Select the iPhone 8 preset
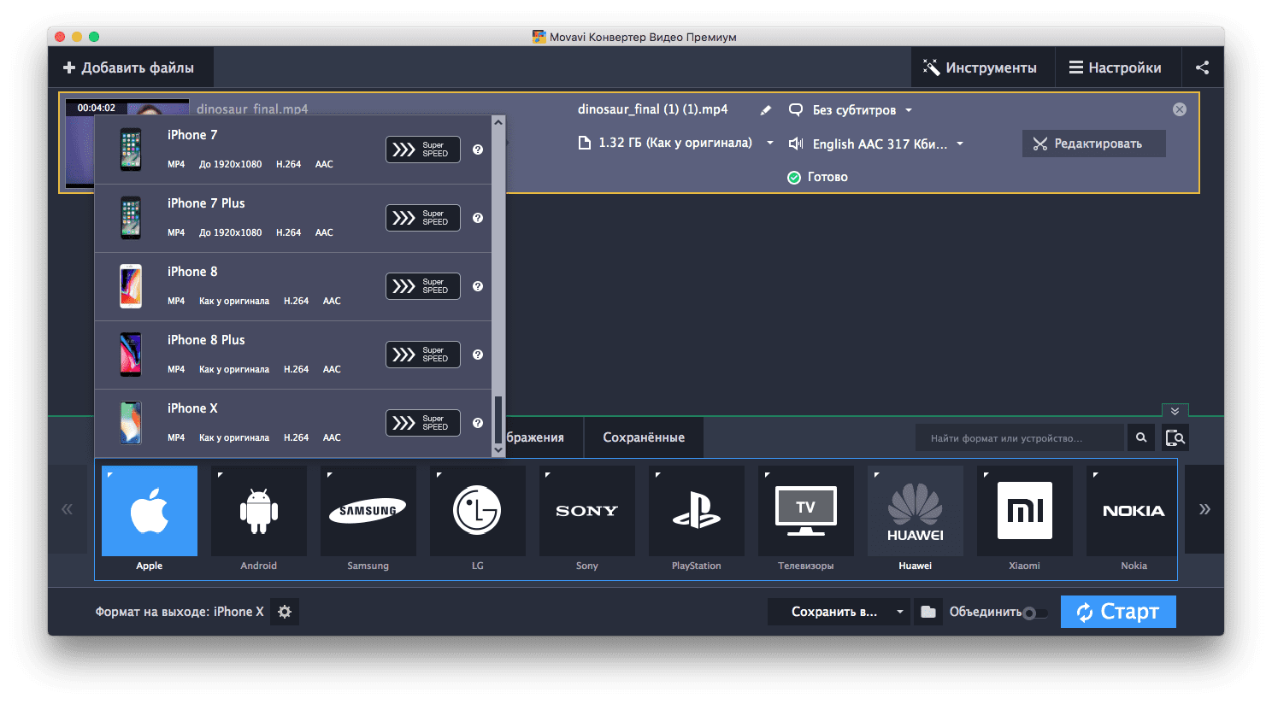Image resolution: width=1272 pixels, height=704 pixels. click(x=293, y=286)
